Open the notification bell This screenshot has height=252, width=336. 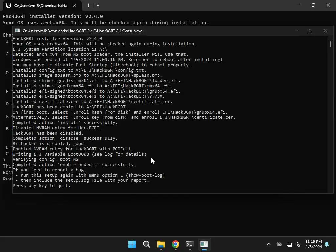click(327, 244)
